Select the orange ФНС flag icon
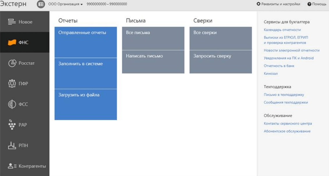The height and width of the screenshot is (176, 329). (x=12, y=42)
